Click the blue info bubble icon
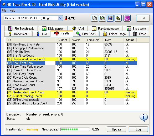 (143, 117)
